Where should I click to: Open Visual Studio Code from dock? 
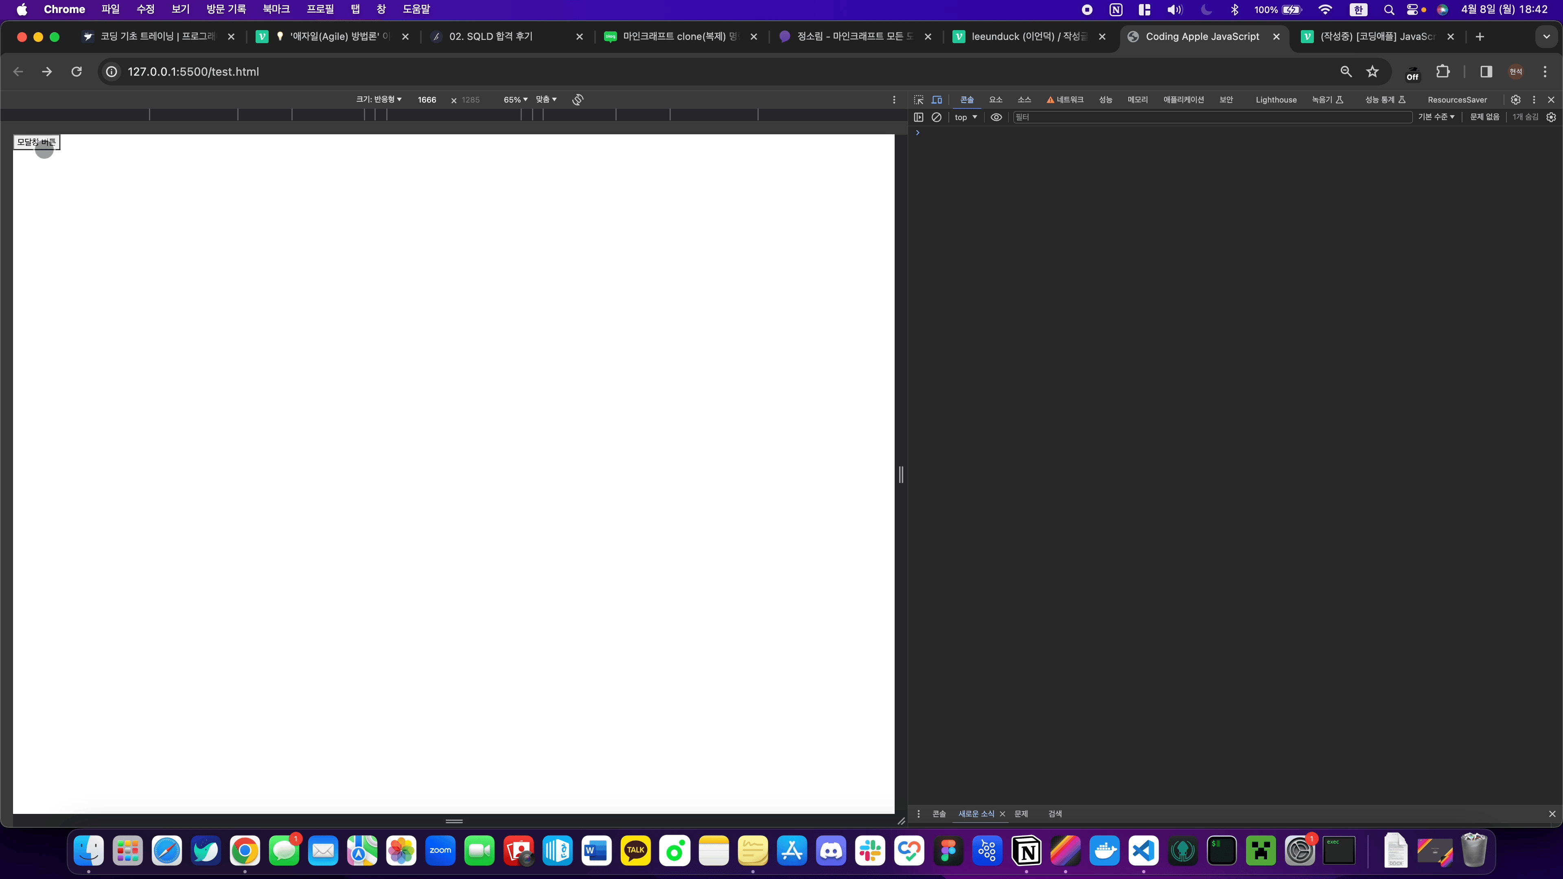coord(1143,851)
